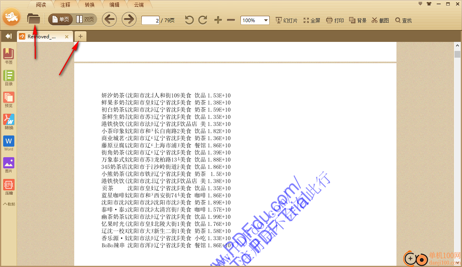Open the PDF convert tool (转换)
The image size is (462, 267).
[9, 121]
